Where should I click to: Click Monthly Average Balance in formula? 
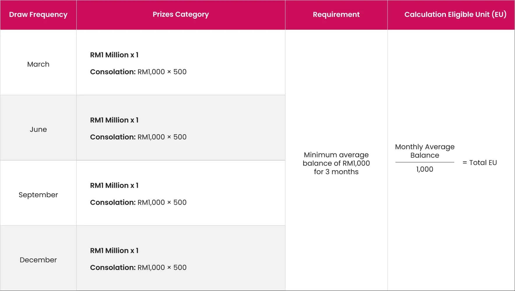click(x=425, y=151)
